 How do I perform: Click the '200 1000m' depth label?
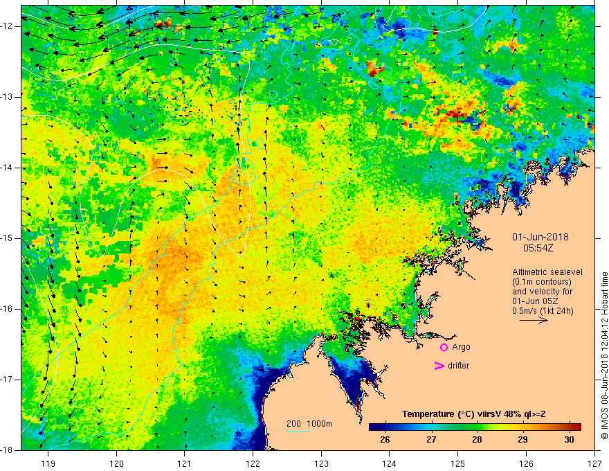pos(309,424)
